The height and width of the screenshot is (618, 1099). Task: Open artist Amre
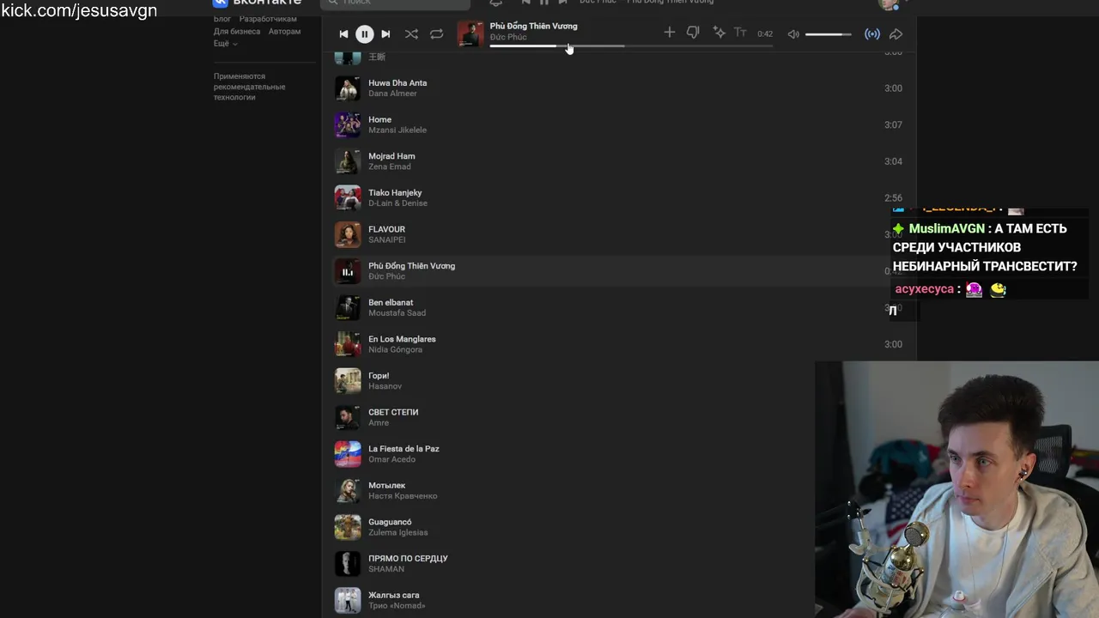(x=379, y=423)
